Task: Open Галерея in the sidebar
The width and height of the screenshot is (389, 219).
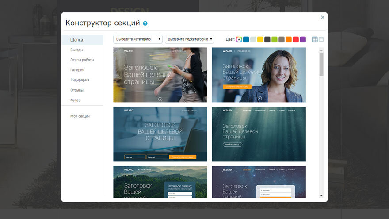Action: pos(77,70)
